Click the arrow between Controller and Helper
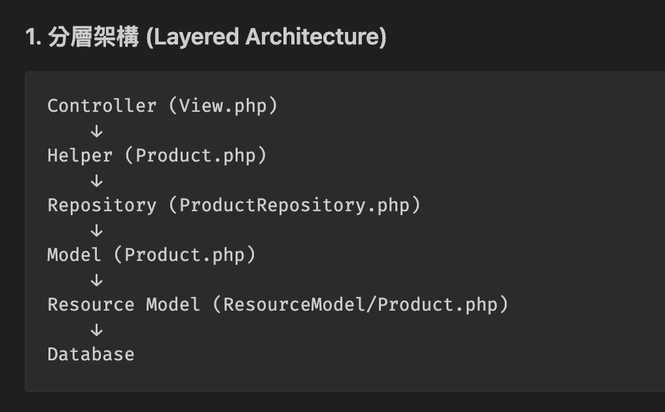Viewport: 665px width, 412px height. [97, 131]
